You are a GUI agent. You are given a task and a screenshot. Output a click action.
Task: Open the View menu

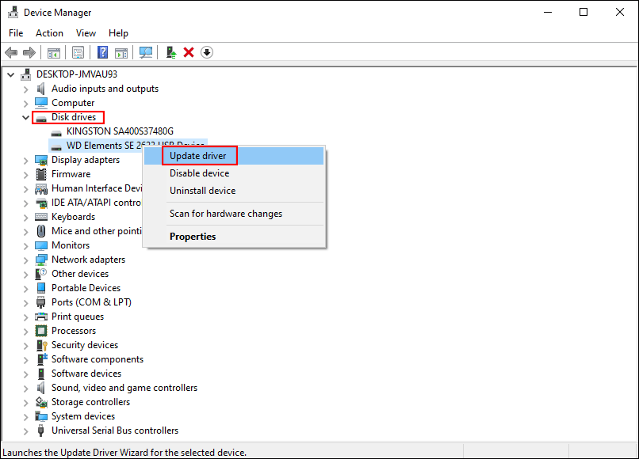[x=86, y=33]
